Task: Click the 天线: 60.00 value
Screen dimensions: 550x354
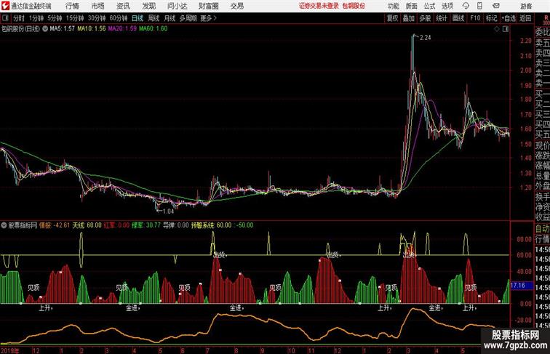Action: click(87, 225)
